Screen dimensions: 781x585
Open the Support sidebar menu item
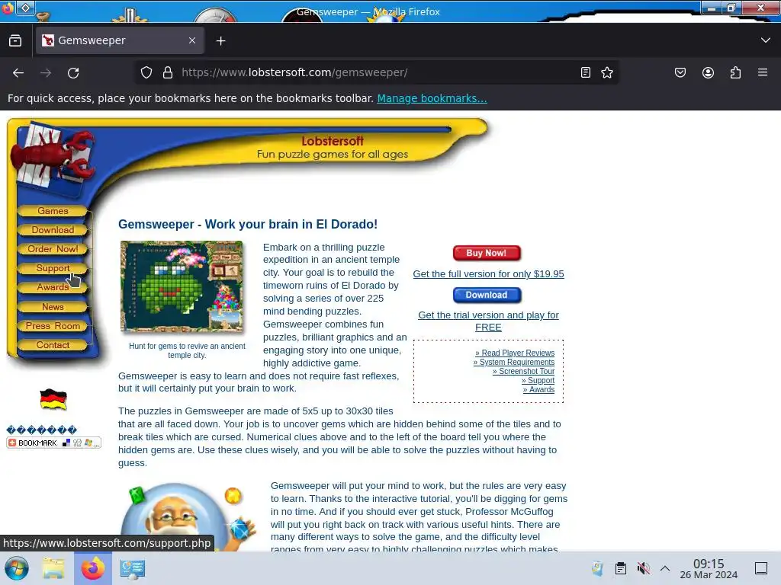click(x=53, y=268)
